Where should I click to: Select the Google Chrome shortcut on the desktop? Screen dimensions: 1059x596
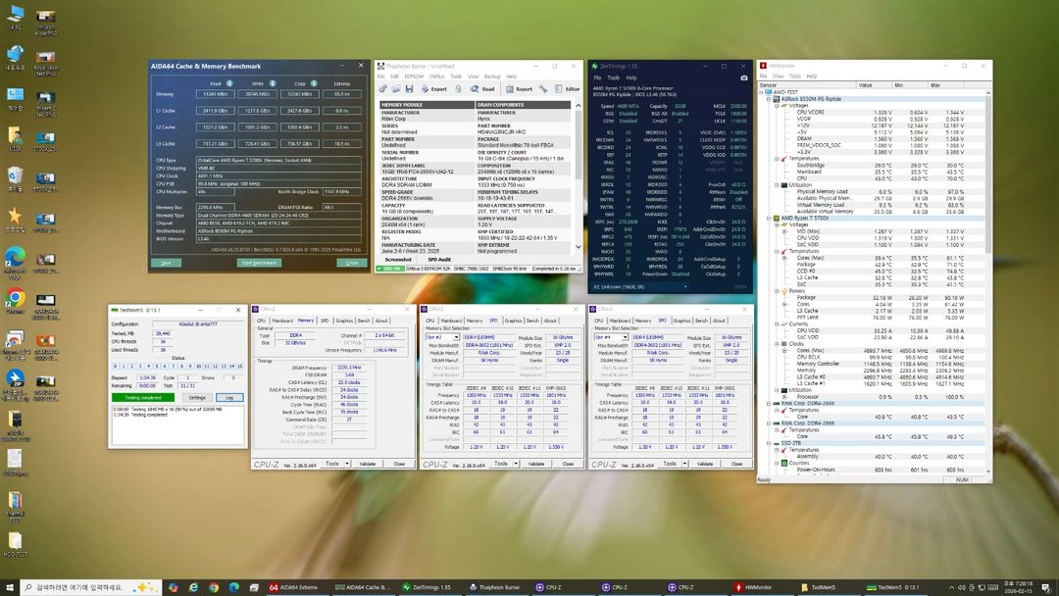click(15, 301)
